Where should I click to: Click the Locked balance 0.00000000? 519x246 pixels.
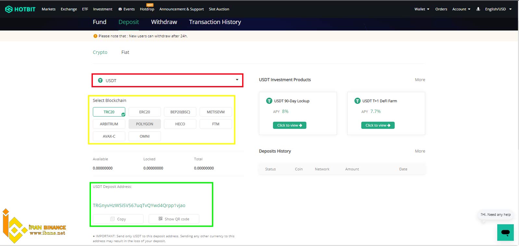(153, 168)
